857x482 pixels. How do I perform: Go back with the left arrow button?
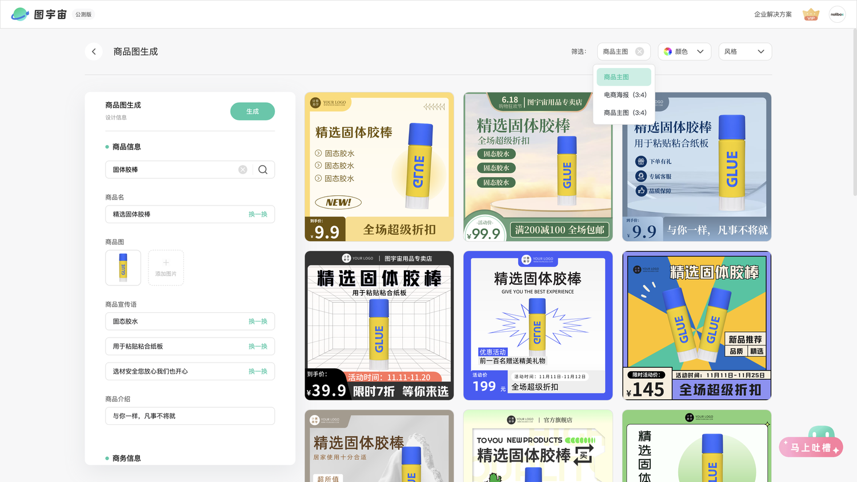point(94,51)
